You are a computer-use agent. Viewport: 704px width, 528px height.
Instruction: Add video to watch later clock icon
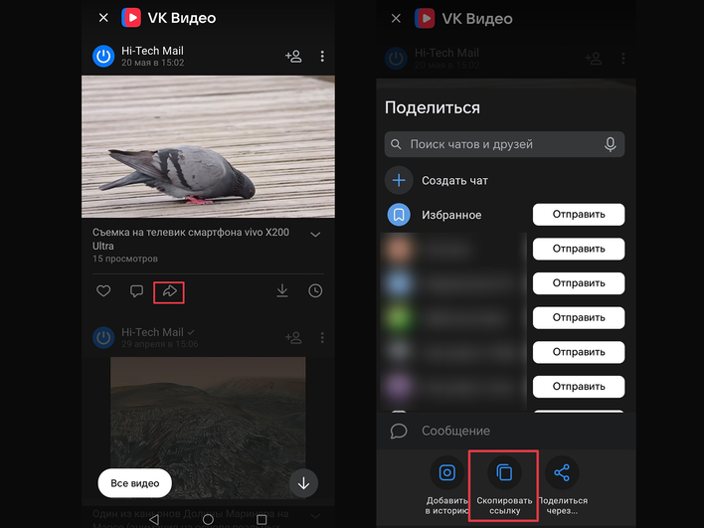315,291
